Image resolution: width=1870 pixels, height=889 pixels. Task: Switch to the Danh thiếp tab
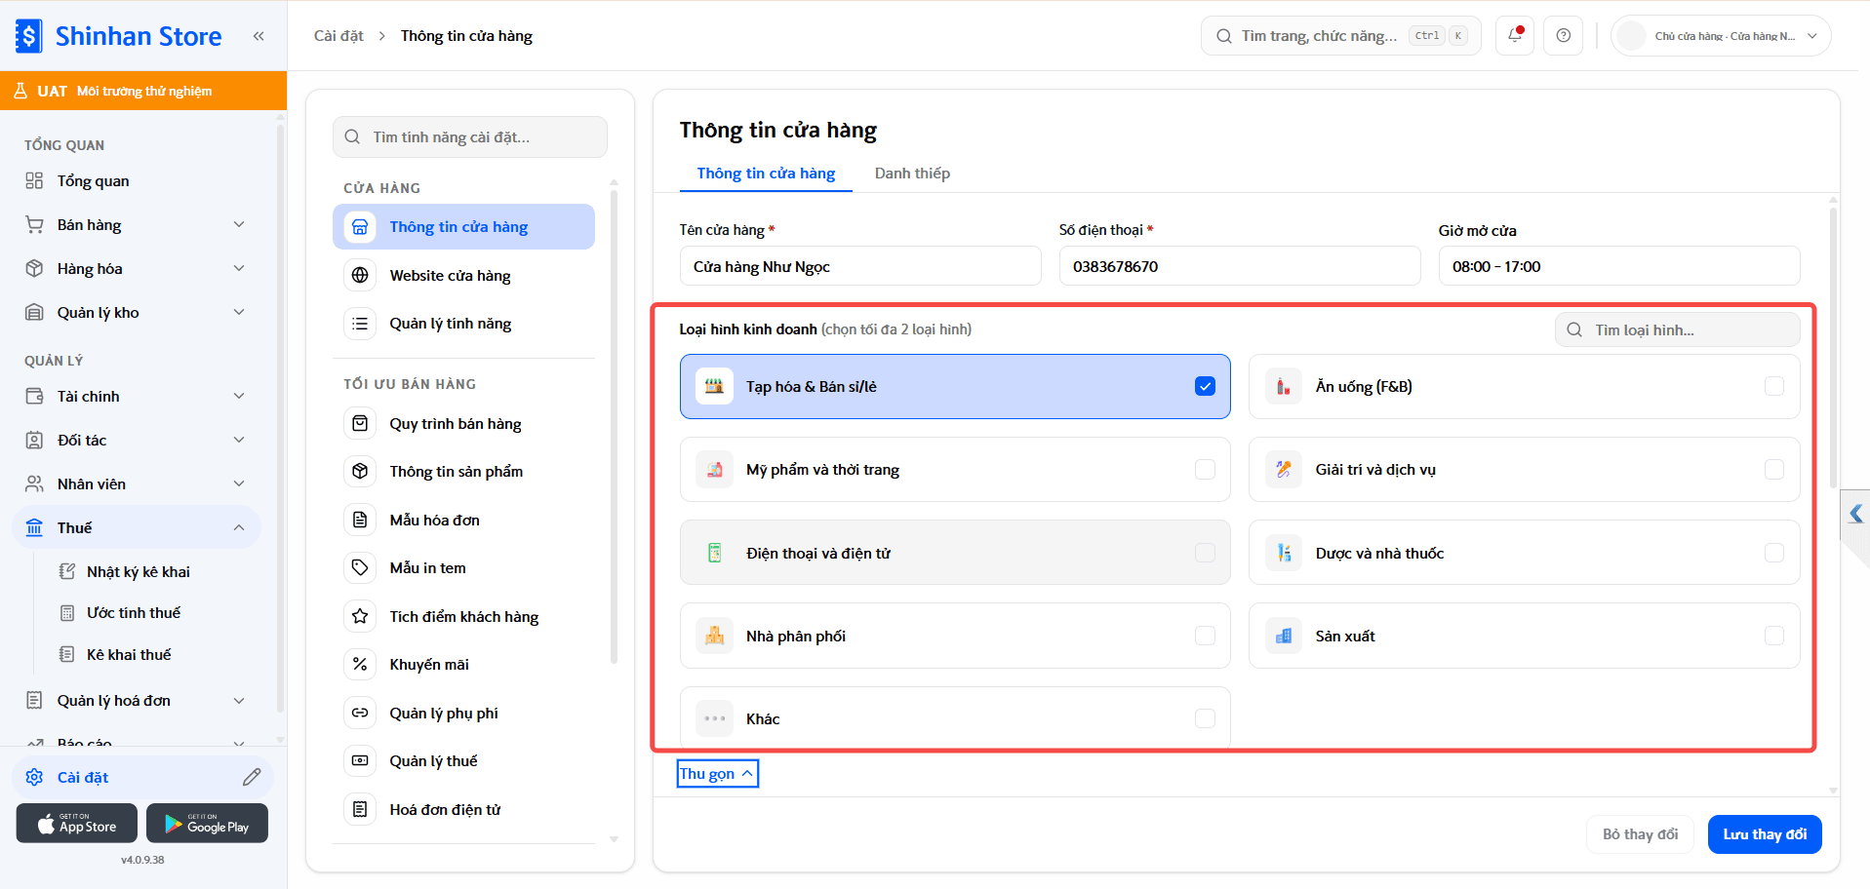point(912,174)
